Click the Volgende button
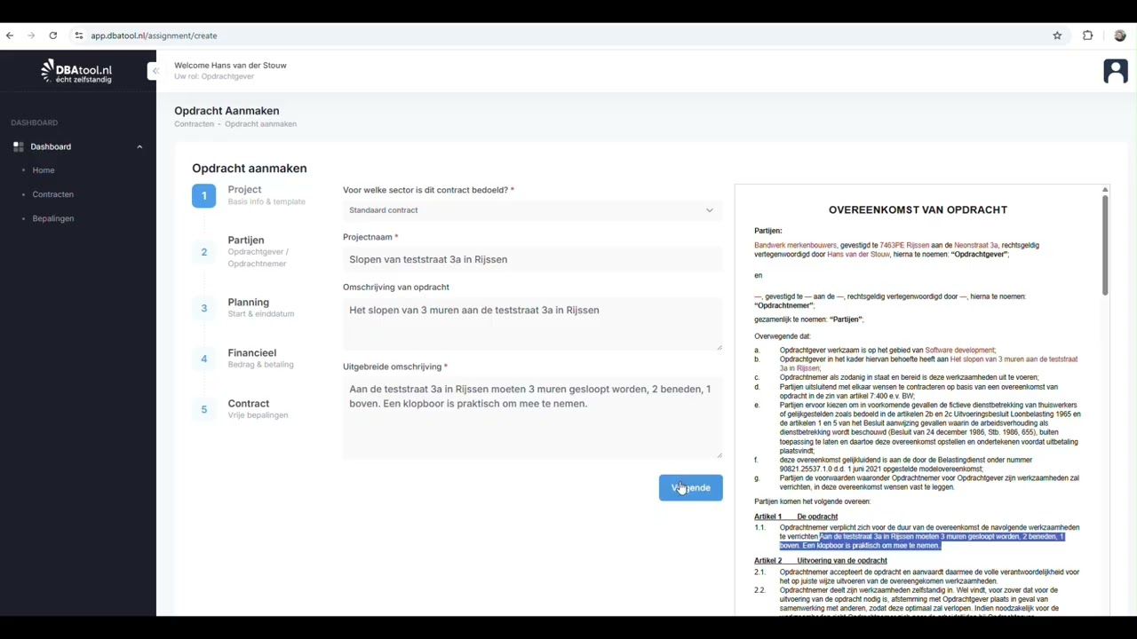Screen dimensions: 1137x639 tap(690, 487)
